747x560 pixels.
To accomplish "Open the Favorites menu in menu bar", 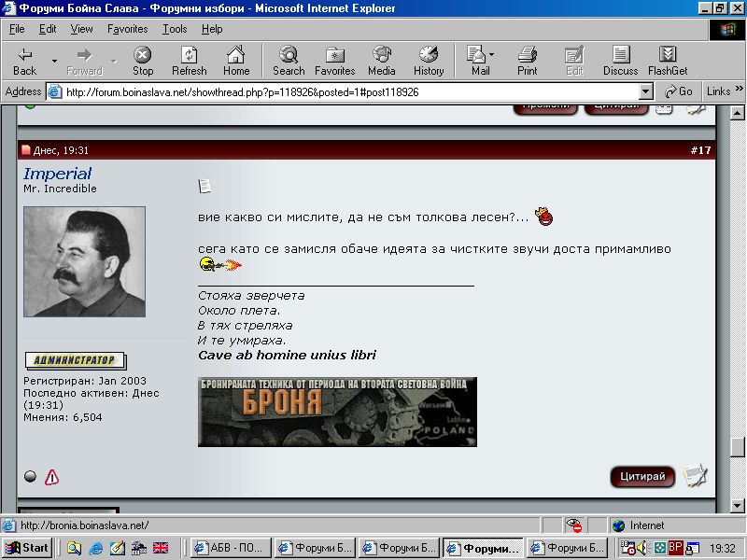I will 128,29.
